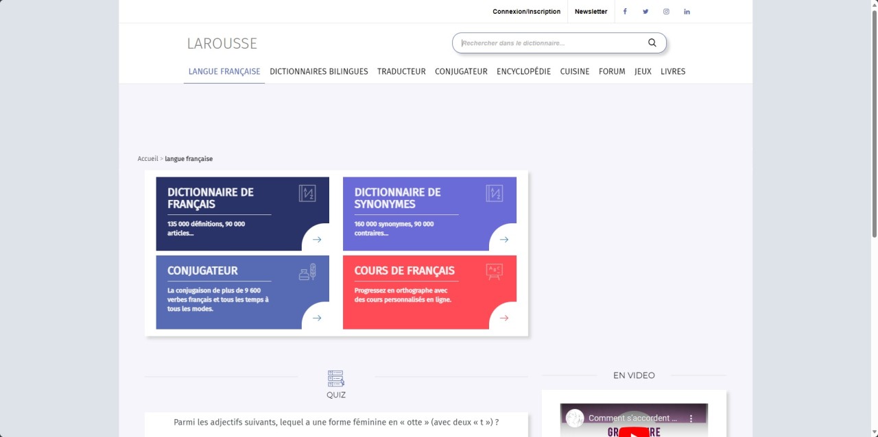Viewport: 878px width, 437px height.
Task: Click arrow on Dictionnaire de Français card
Action: pyautogui.click(x=317, y=240)
